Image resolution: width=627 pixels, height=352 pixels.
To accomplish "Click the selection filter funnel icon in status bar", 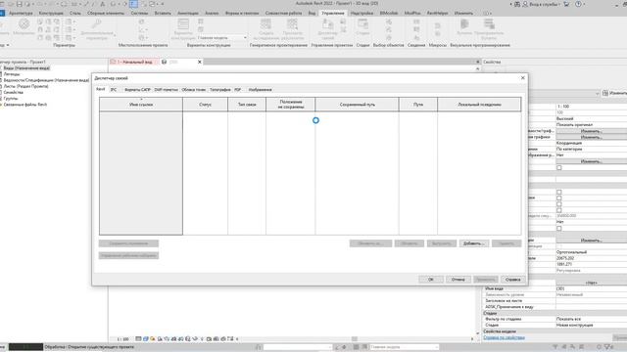I will pos(607,347).
